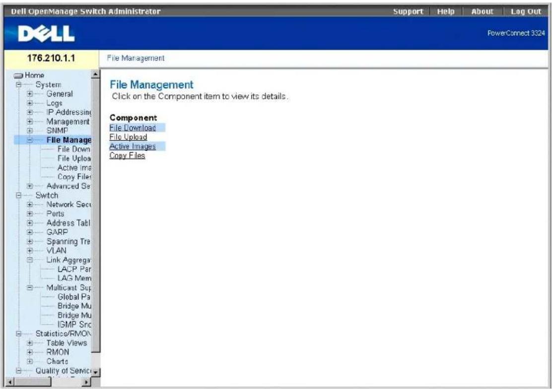The height and width of the screenshot is (389, 552).
Task: Expand the GARP tree node
Action: tap(30, 232)
